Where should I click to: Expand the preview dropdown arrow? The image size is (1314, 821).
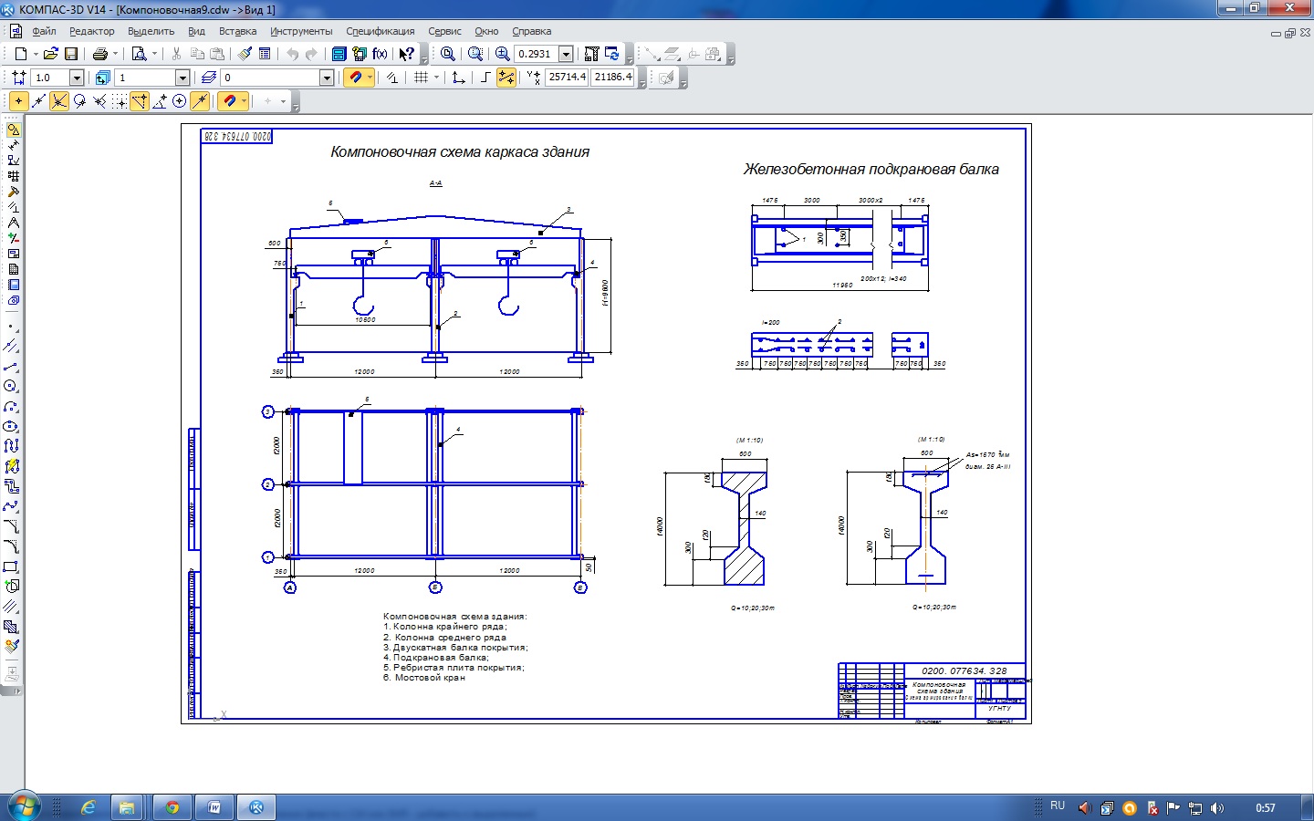coord(154,54)
